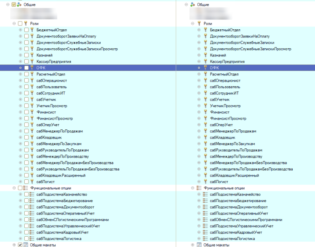Click the key icon beside БюджетныйОтдел in left pane
Screen dimensions: 315x247
(32, 30)
